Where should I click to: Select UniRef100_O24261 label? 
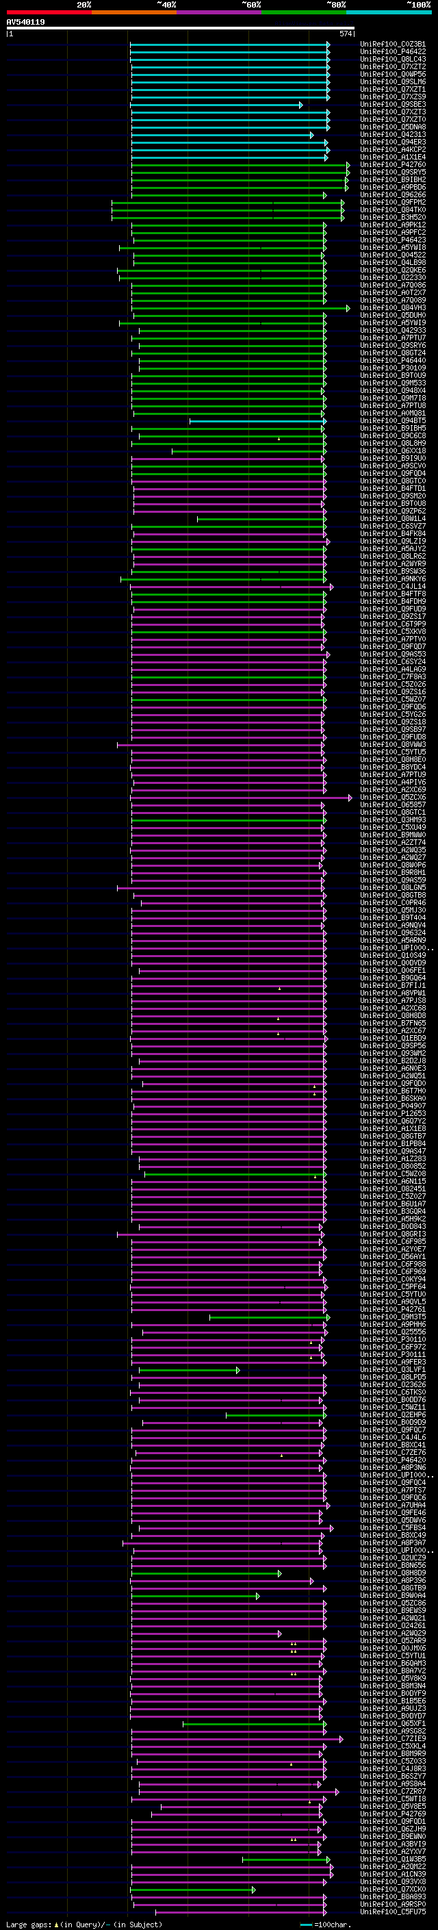(393, 1626)
